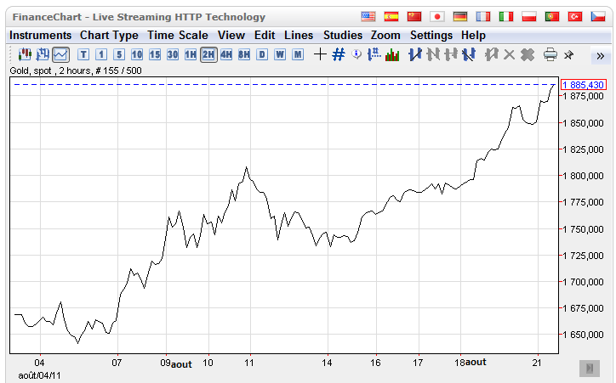616x383 pixels.
Task: Open the Time Scale dropdown menu
Action: 177,35
